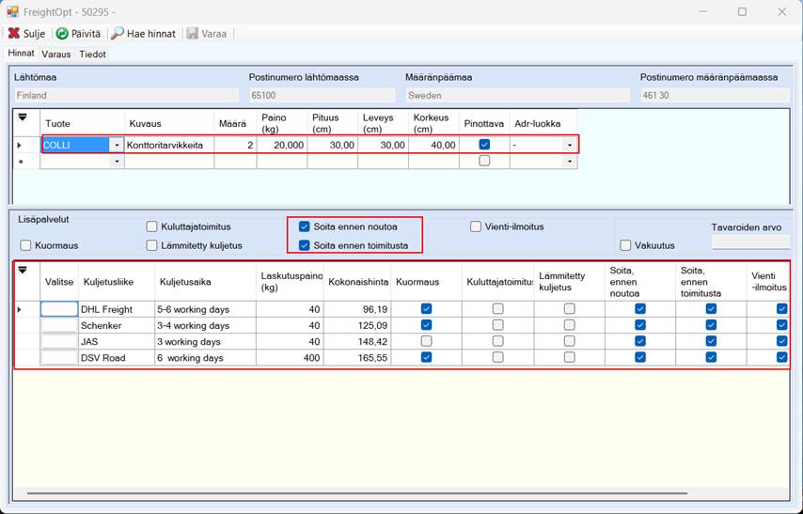Click the Lähtömaa field showing Finland
This screenshot has height=514, width=803.
(x=126, y=95)
